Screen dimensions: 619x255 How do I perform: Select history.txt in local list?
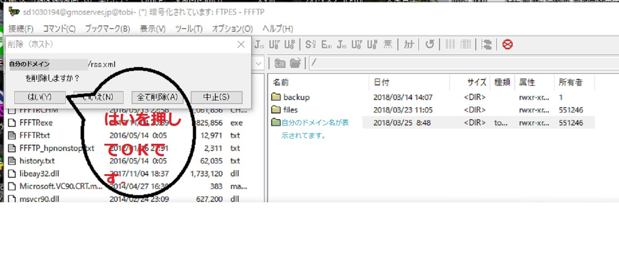tap(37, 161)
